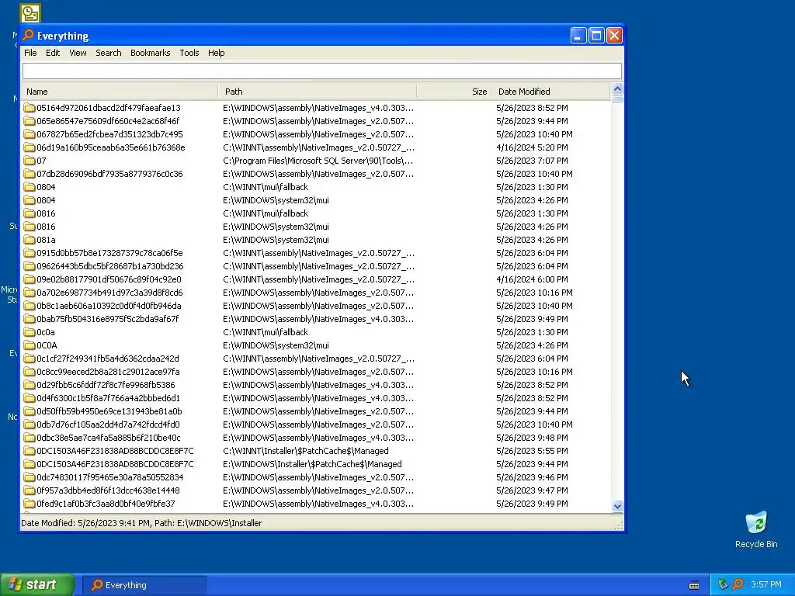Click folder icon of lowercase 0c0a
This screenshot has height=596, width=795.
tap(30, 332)
